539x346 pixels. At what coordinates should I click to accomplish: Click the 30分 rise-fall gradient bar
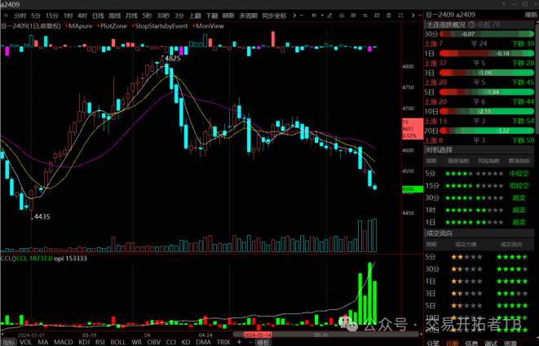487,34
